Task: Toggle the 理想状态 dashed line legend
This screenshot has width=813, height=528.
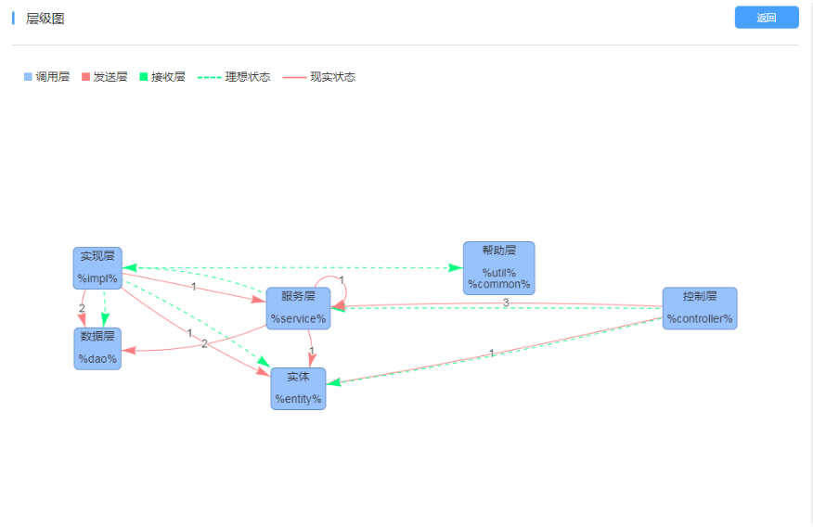Action: pyautogui.click(x=235, y=77)
